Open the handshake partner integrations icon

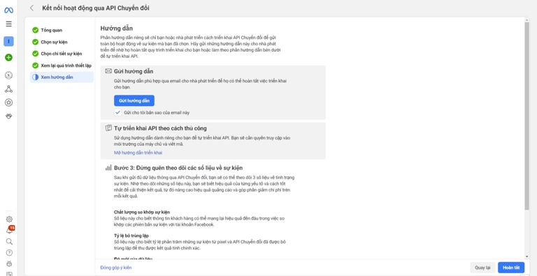(9, 116)
